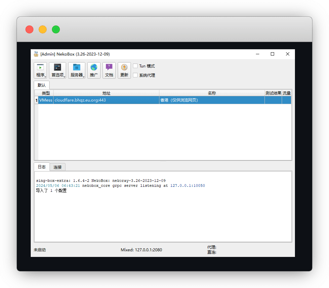Switch to the 连接 (Connections) tab
The image size is (329, 288).
click(x=58, y=167)
